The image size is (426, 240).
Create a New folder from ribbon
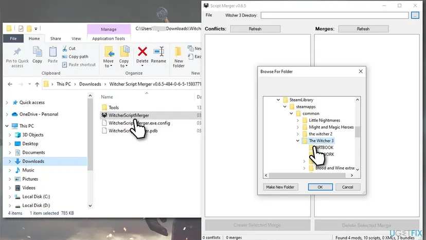click(x=179, y=57)
